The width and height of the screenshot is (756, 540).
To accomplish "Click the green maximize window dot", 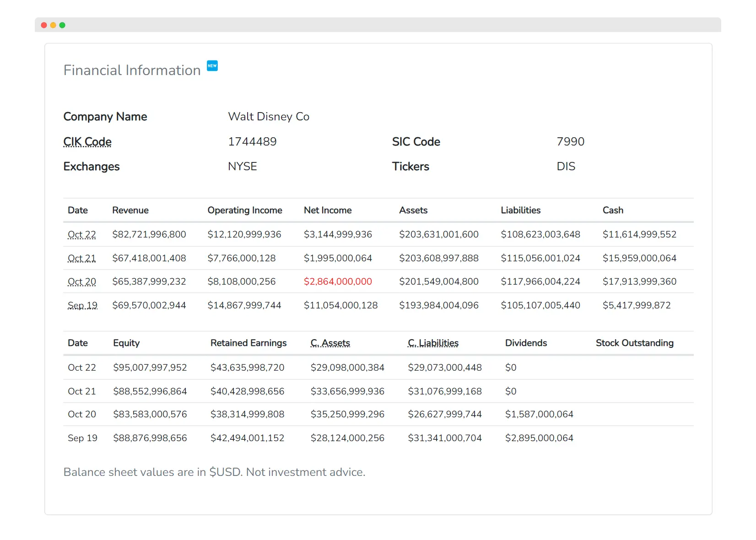I will tap(62, 25).
